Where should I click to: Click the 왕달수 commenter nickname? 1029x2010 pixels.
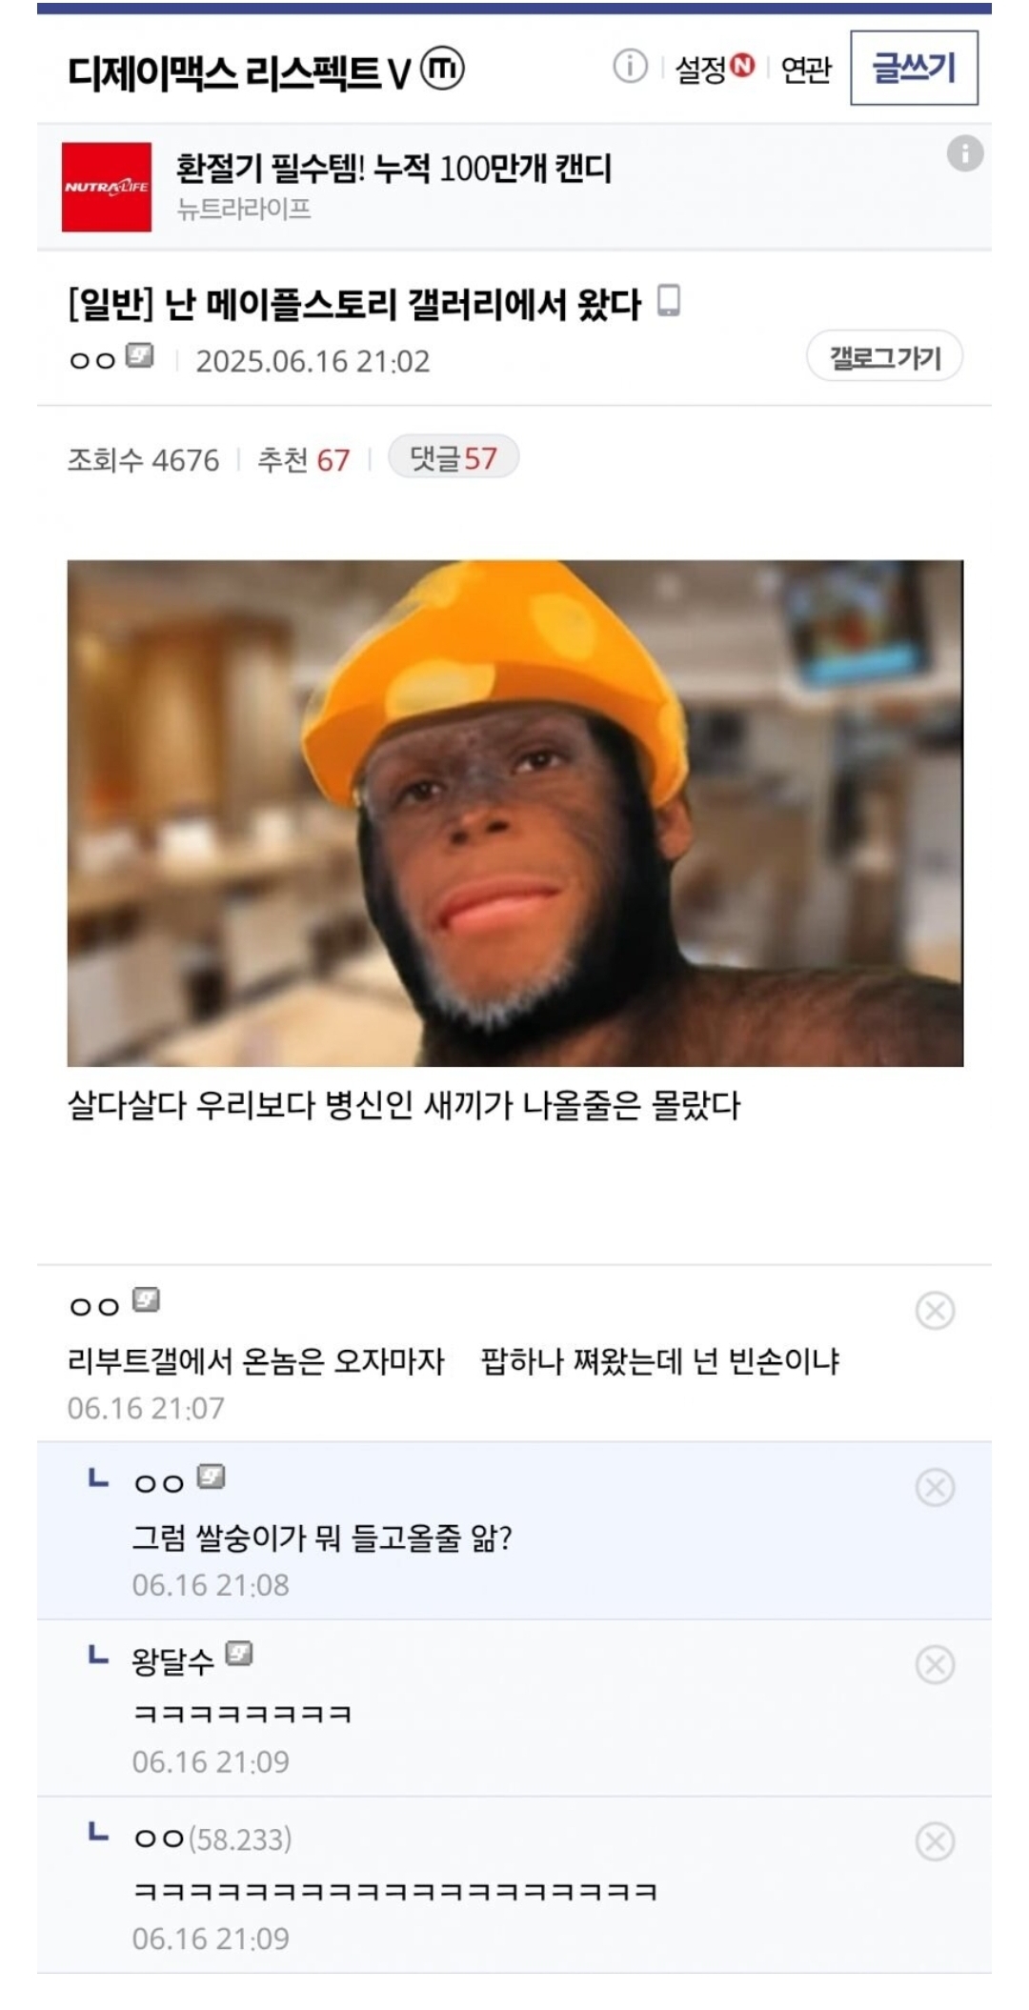(172, 1660)
